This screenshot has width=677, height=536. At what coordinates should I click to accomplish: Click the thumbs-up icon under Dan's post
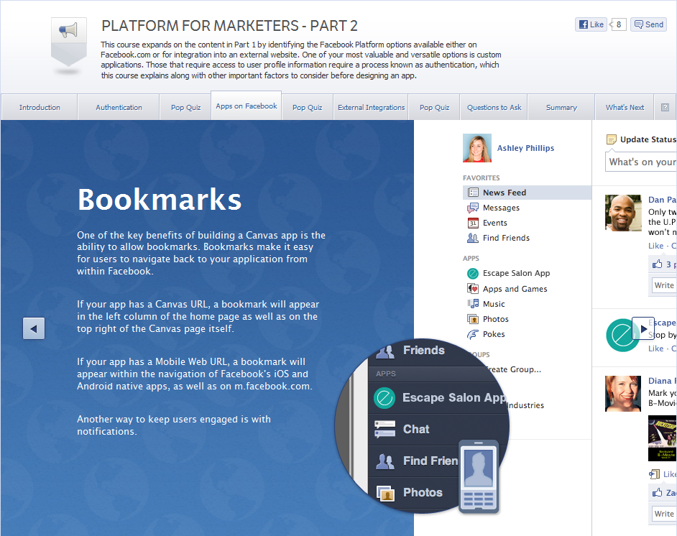coord(657,264)
